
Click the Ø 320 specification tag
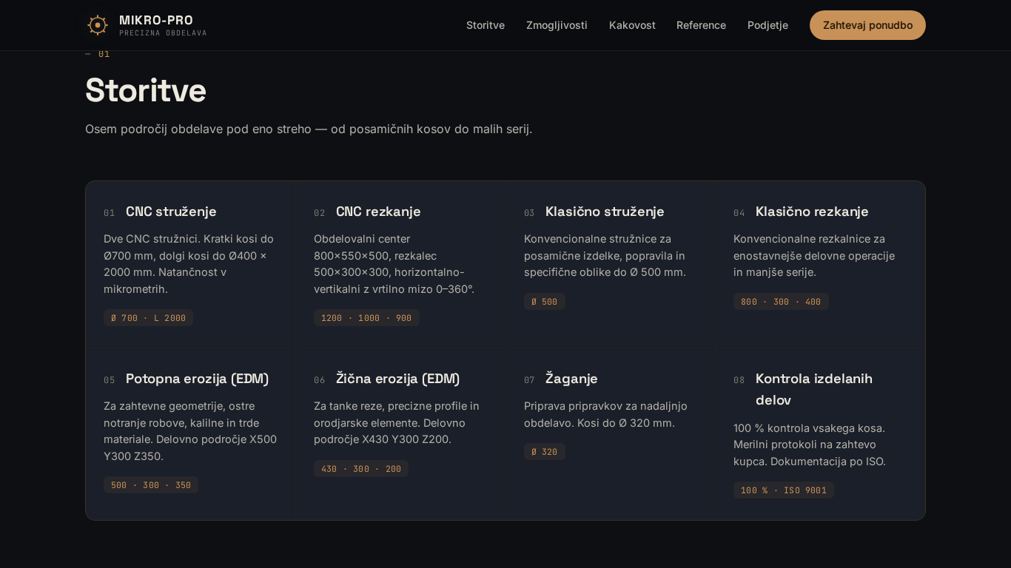[x=544, y=452]
